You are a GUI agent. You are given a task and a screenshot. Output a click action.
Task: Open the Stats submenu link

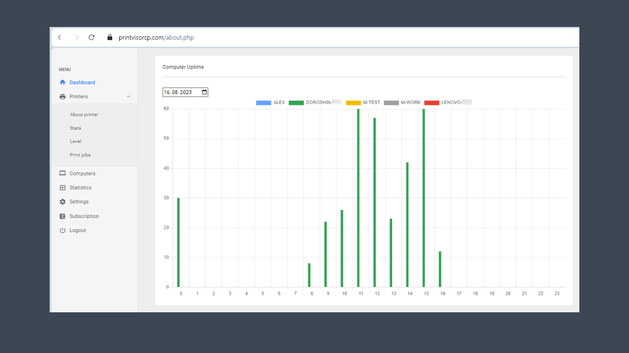coord(76,128)
